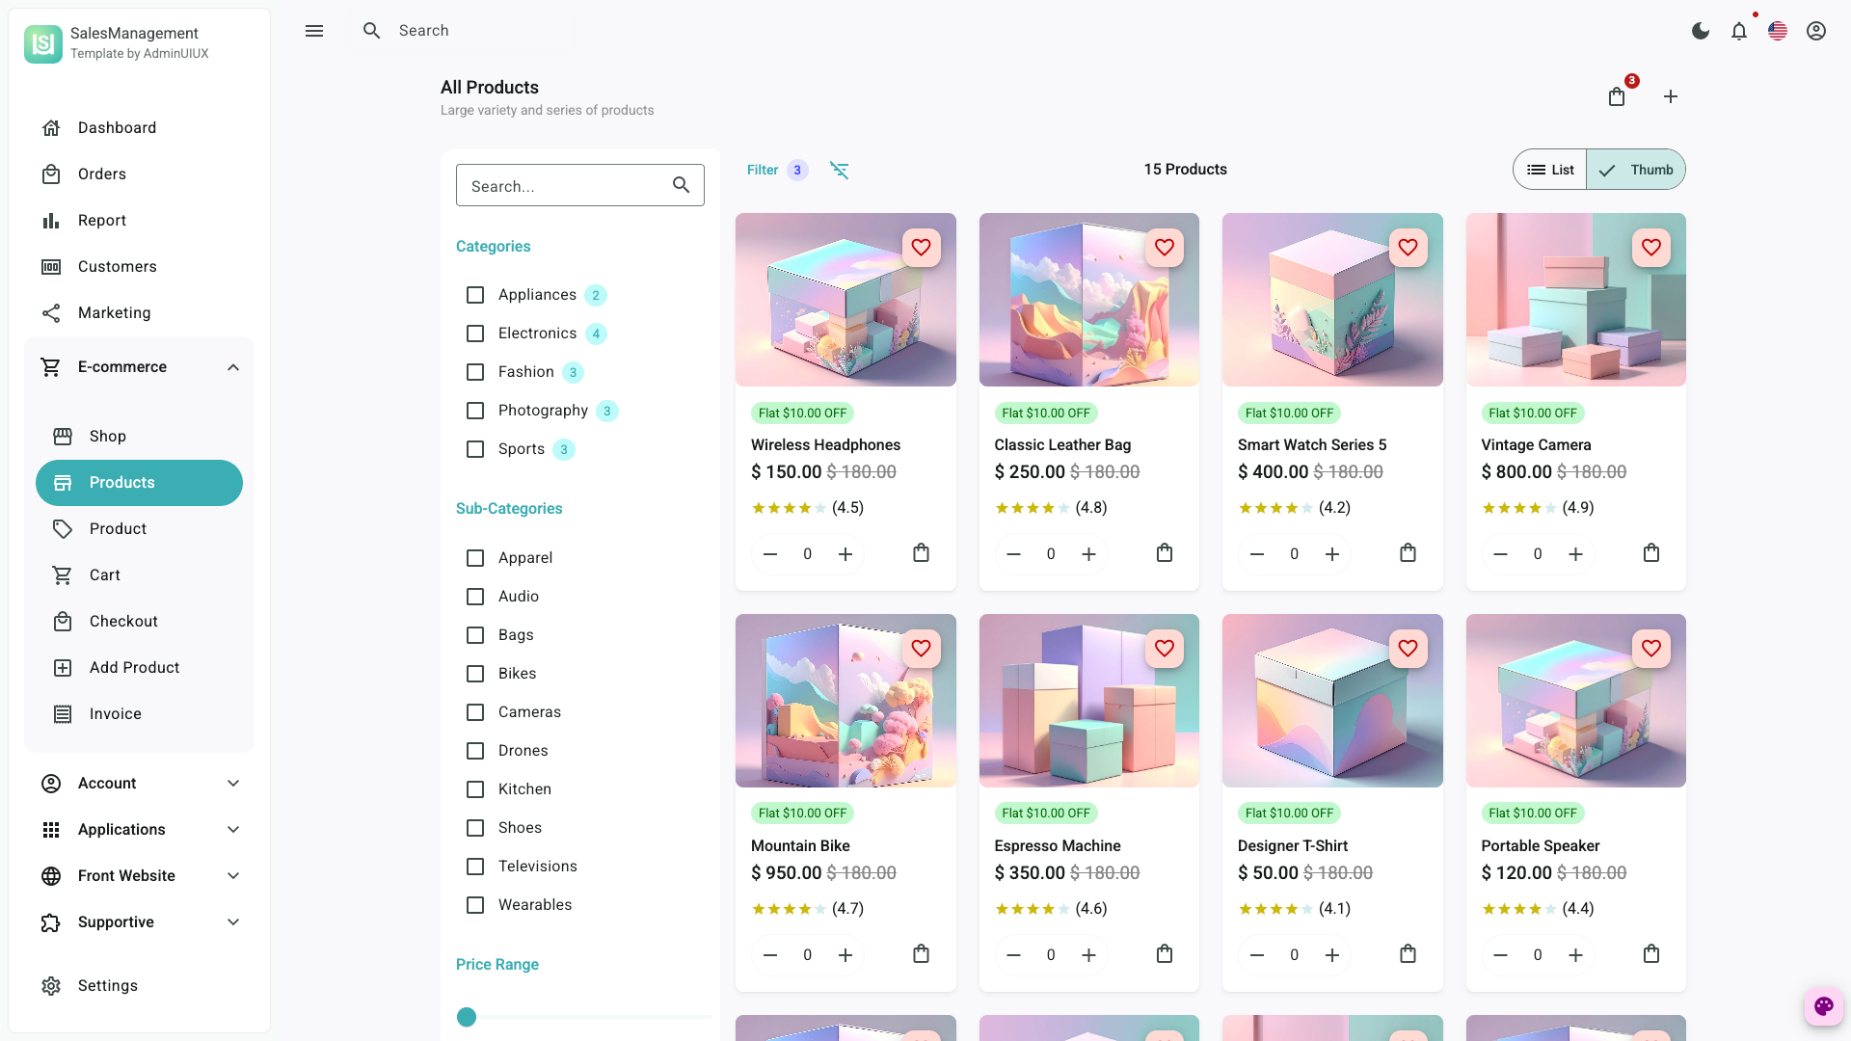Increase Mountain Bike quantity by one
Screen dimensions: 1851x1041
point(845,954)
